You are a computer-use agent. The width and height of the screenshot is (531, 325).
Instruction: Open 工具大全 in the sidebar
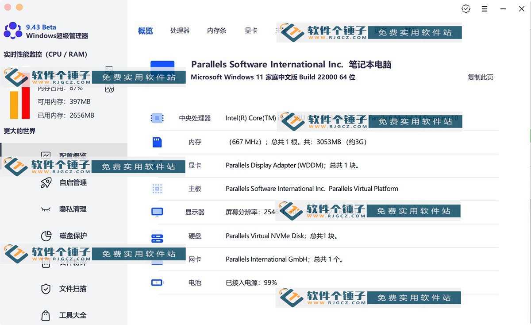(73, 315)
